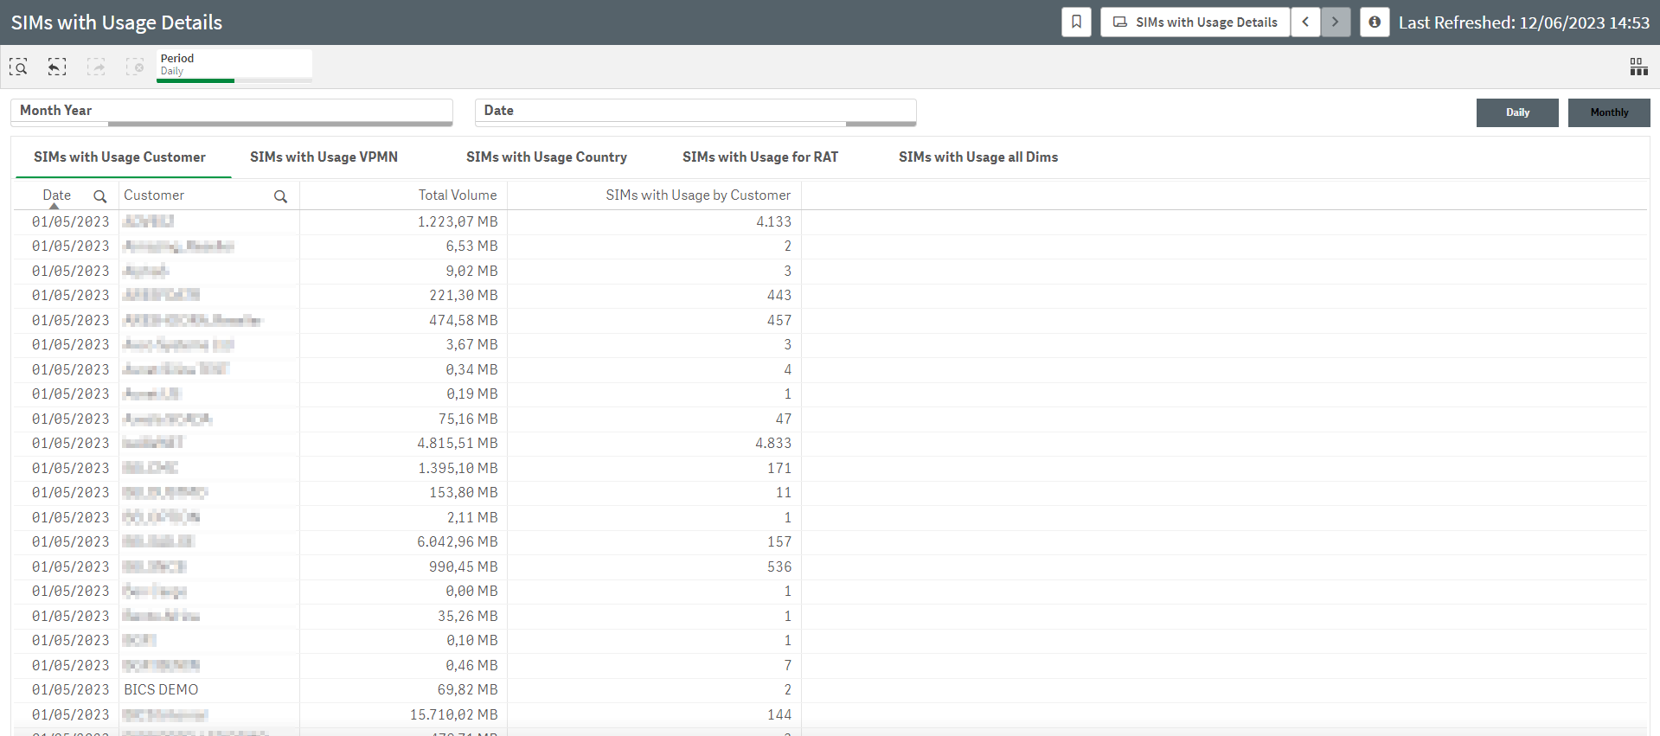Open the SIMs with Usage Country tab
This screenshot has width=1660, height=736.
[x=546, y=157]
